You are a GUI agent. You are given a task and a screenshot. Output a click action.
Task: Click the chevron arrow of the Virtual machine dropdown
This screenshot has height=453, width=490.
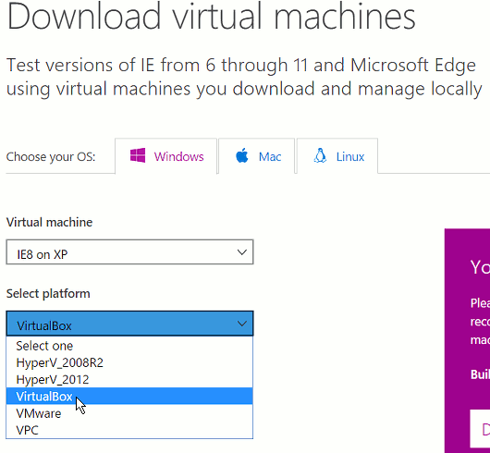point(242,252)
